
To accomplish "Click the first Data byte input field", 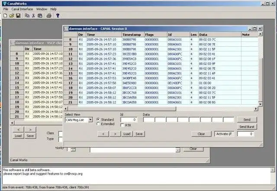I will click(x=149, y=120).
